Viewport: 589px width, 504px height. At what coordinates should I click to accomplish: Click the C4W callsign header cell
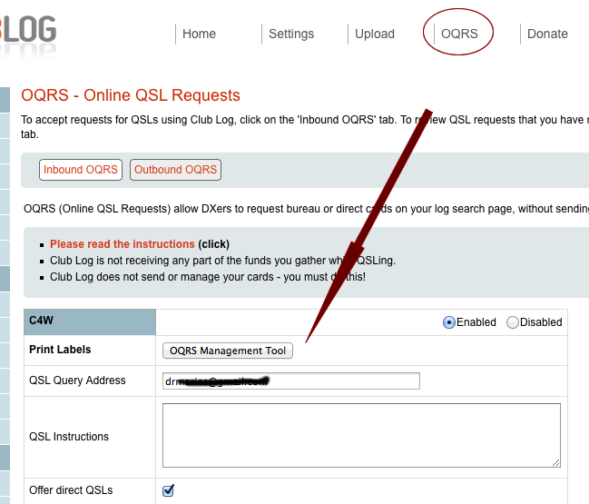[x=90, y=322]
